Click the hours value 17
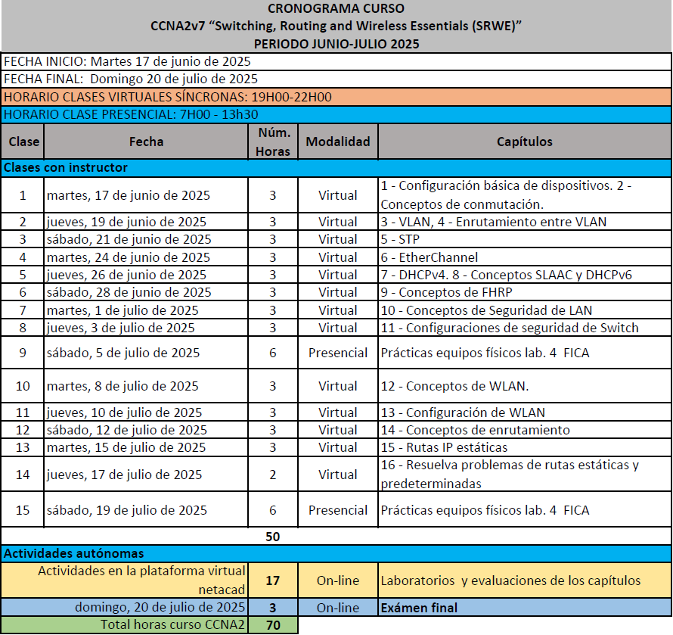 [273, 581]
